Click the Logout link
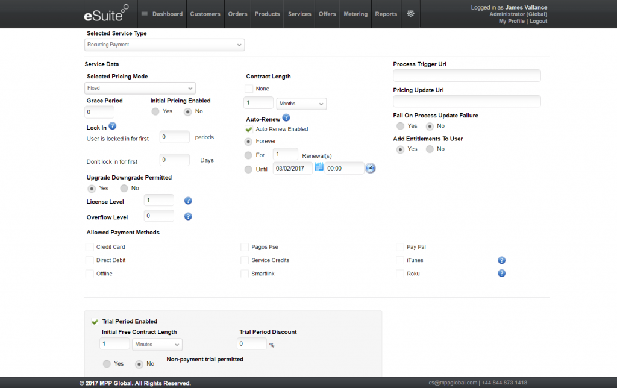The image size is (617, 388). [x=538, y=21]
